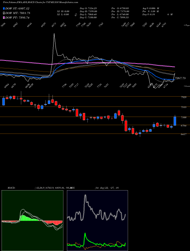
Task: Click the Avg V: 0.006 M value
Action: click(x=150, y=8)
